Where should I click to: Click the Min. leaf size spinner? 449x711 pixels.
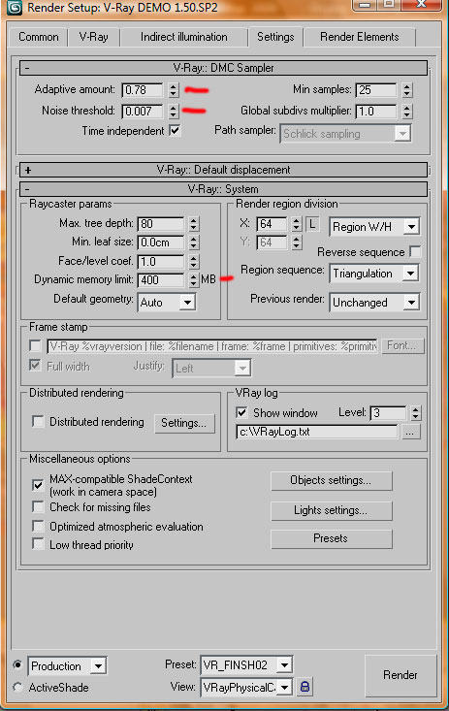(x=194, y=242)
